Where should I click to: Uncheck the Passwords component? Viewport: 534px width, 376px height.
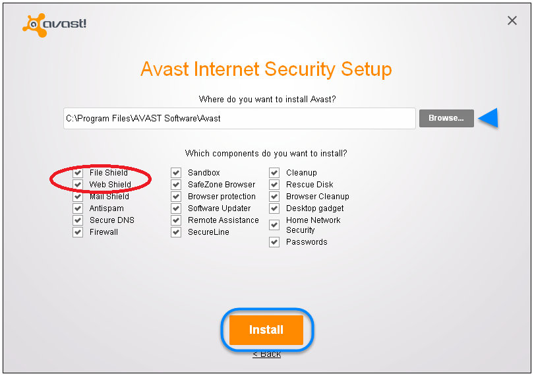coord(274,242)
